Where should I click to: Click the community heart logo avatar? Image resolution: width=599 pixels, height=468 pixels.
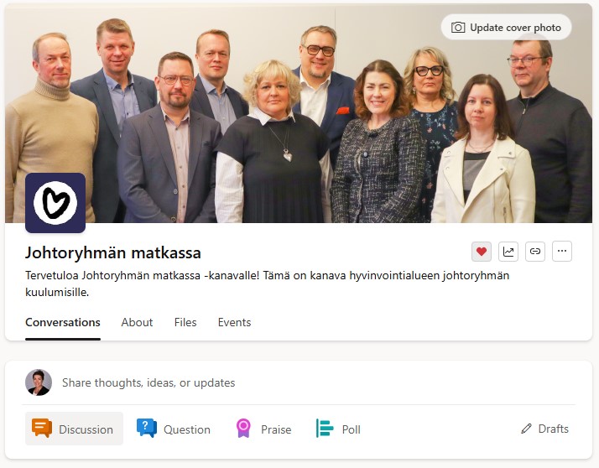55,203
